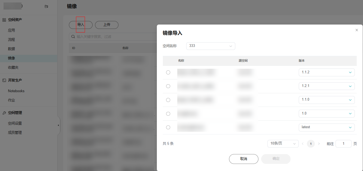Click the 前往 page number input

pos(343,144)
